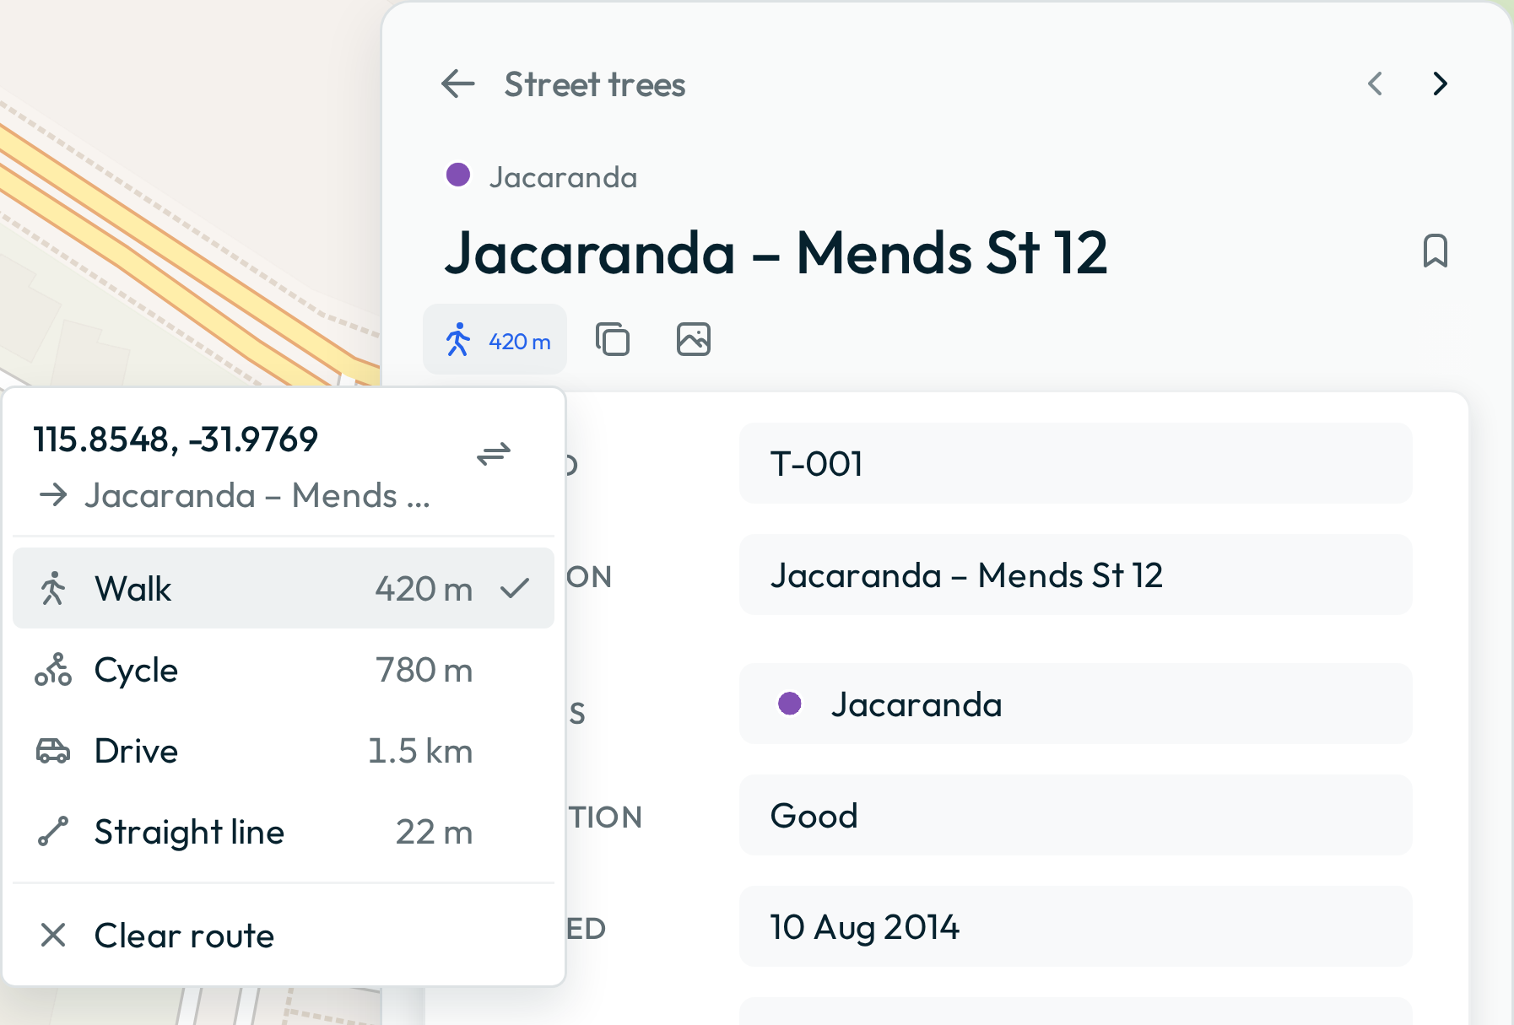Screen dimensions: 1514x1025
Task: Click the car icon beside Drive
Action: point(53,751)
